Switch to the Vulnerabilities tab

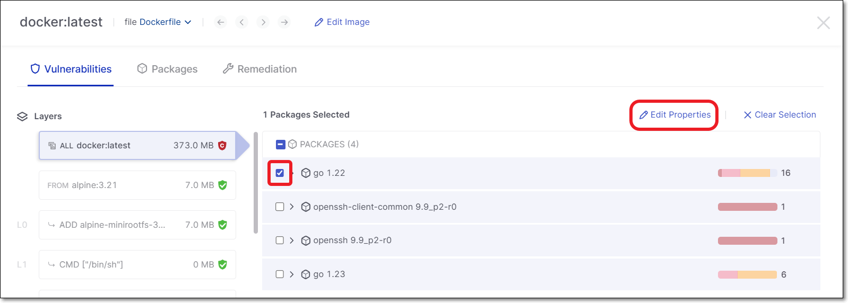pyautogui.click(x=71, y=69)
